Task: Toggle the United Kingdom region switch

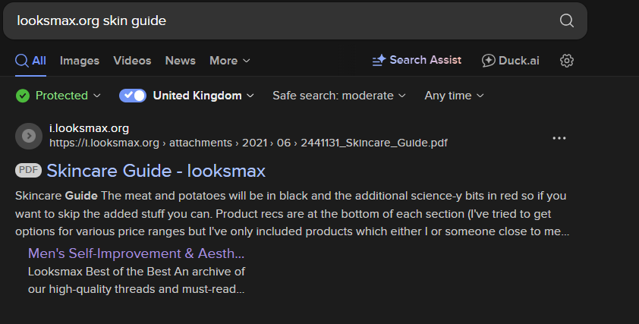Action: point(133,96)
